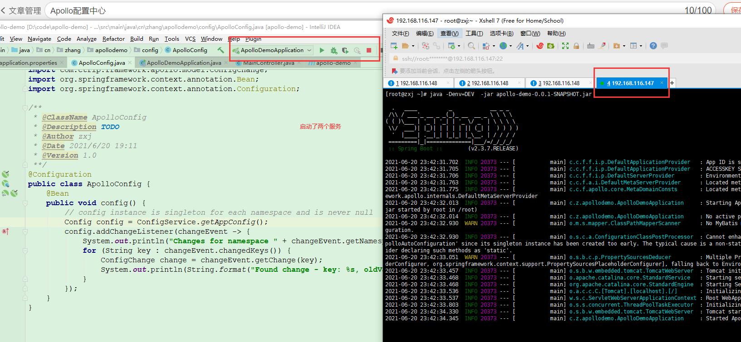Open 文件(F) menu in Xshell
The width and height of the screenshot is (741, 342).
pos(400,34)
